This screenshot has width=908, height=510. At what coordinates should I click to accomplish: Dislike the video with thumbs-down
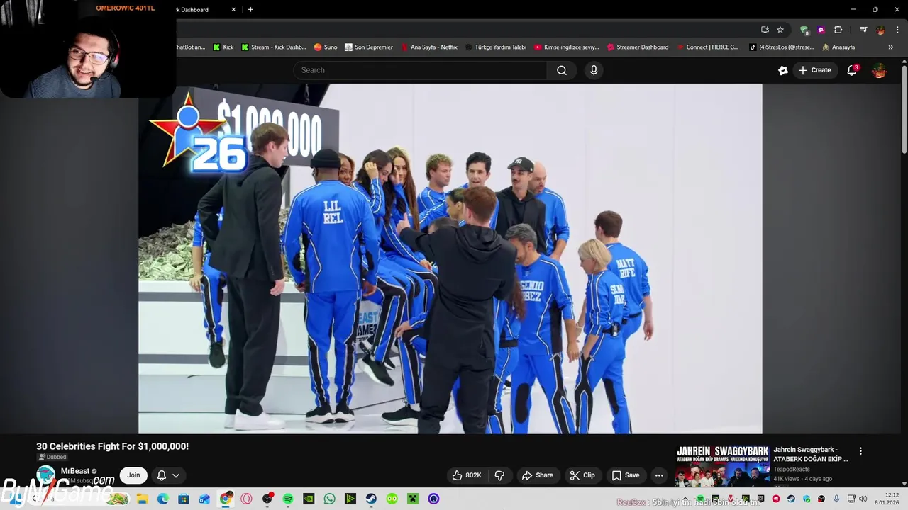coord(499,475)
